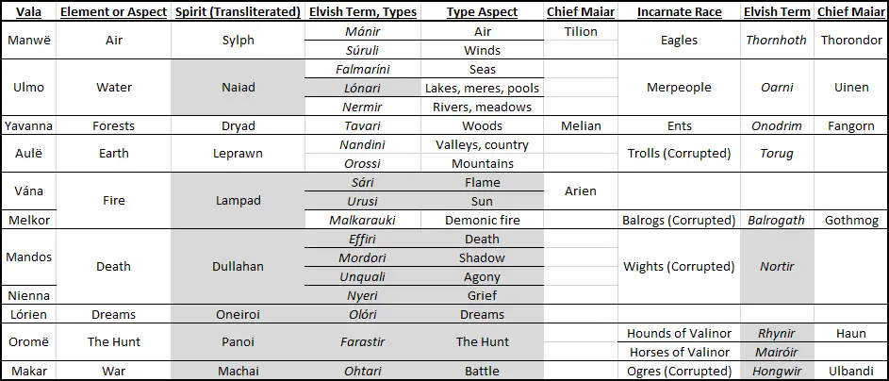Select the Dullahan spirit cell
This screenshot has width=889, height=381.
point(239,266)
